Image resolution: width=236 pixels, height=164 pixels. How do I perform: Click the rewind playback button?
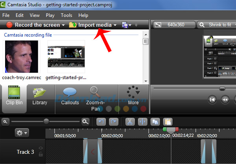click(225, 100)
